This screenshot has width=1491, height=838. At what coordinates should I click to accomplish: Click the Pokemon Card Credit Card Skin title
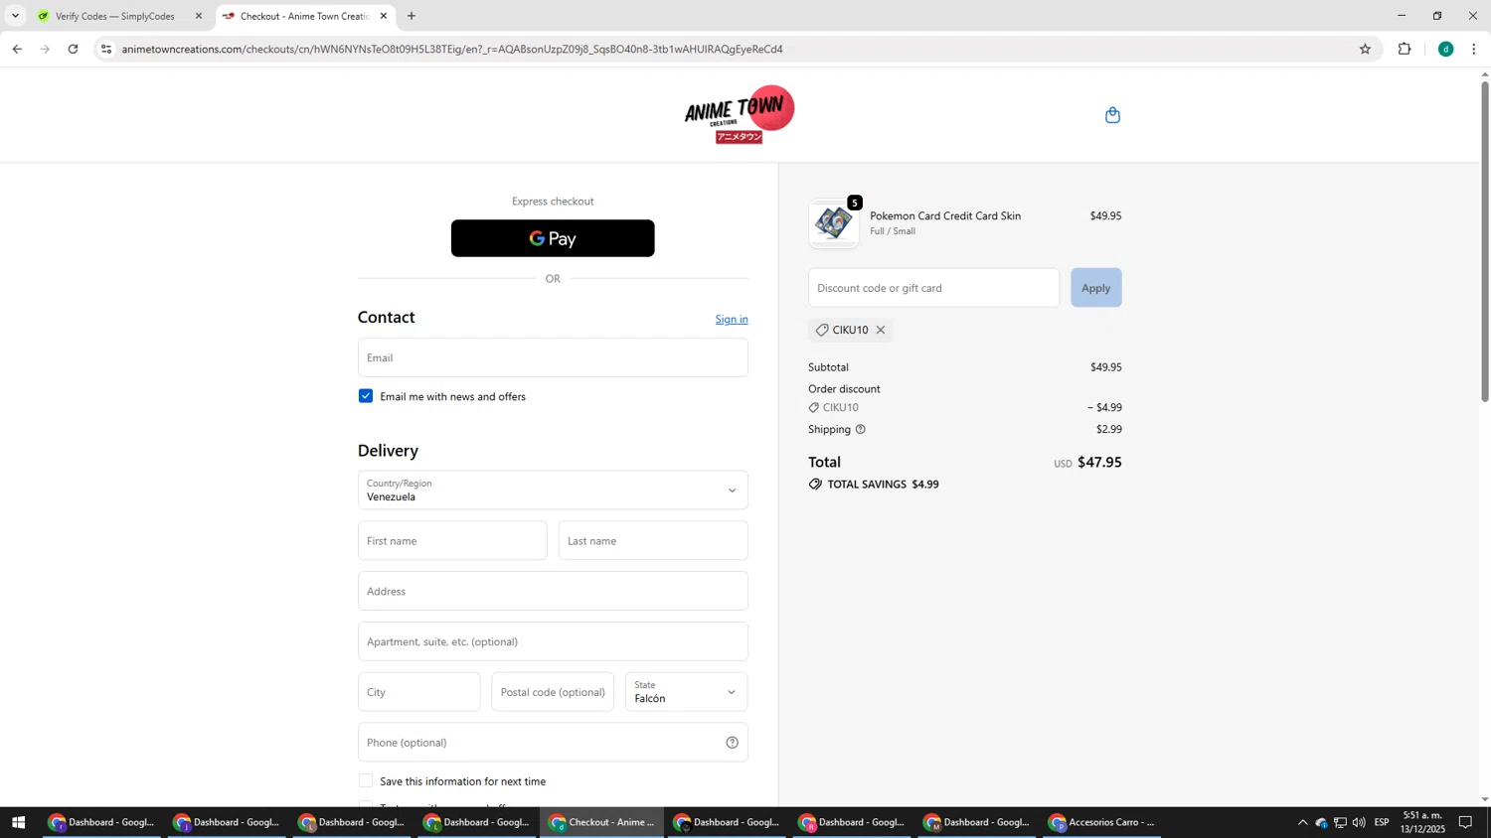(x=945, y=215)
